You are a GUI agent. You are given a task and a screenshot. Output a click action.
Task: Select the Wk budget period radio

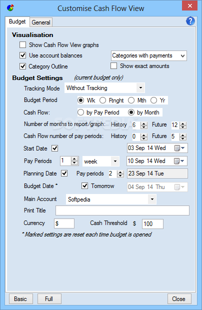point(80,100)
